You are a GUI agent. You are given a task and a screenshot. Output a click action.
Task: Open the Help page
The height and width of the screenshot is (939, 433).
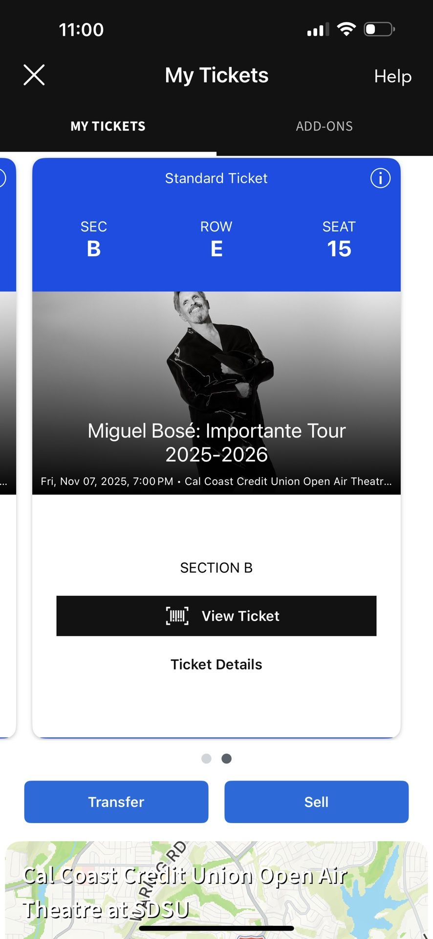pyautogui.click(x=392, y=76)
